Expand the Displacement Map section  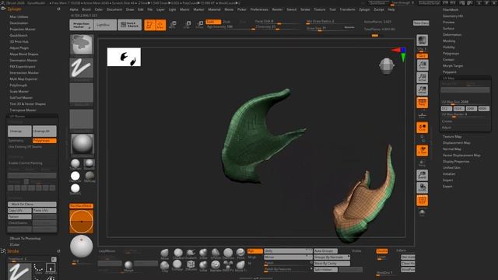coord(457,143)
